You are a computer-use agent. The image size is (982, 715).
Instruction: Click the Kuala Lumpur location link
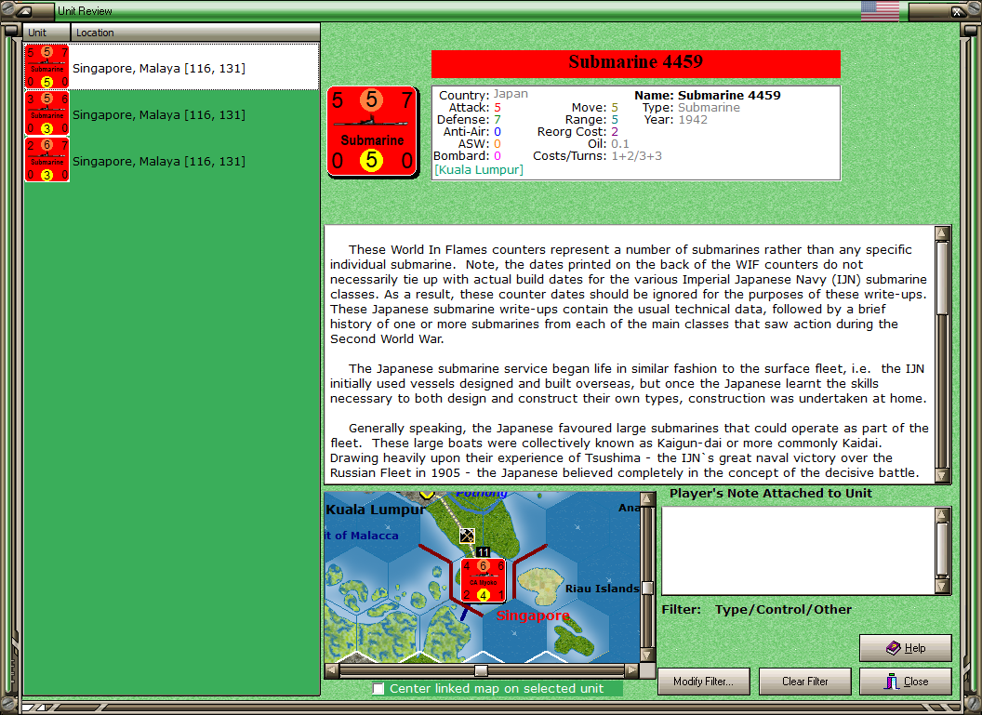[x=479, y=169]
